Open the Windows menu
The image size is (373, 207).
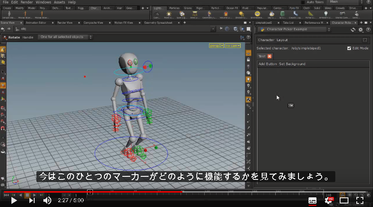coord(43,2)
